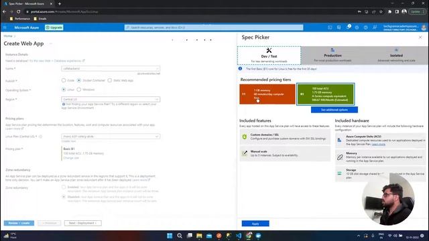
Task: Click the Home breadcrumb link
Action: (8, 36)
